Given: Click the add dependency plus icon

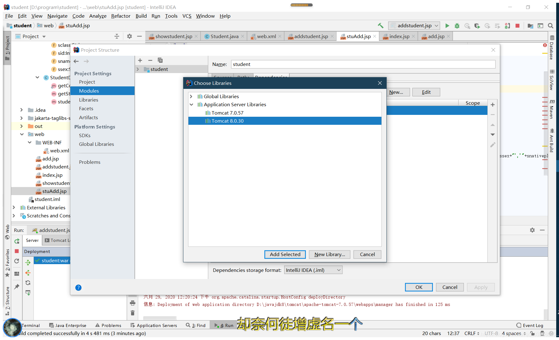Looking at the screenshot, I should click(493, 105).
